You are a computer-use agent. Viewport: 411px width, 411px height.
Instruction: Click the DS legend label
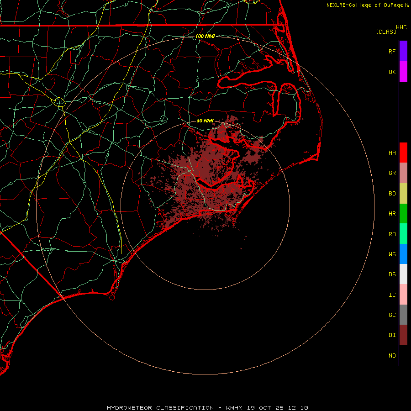(392, 274)
